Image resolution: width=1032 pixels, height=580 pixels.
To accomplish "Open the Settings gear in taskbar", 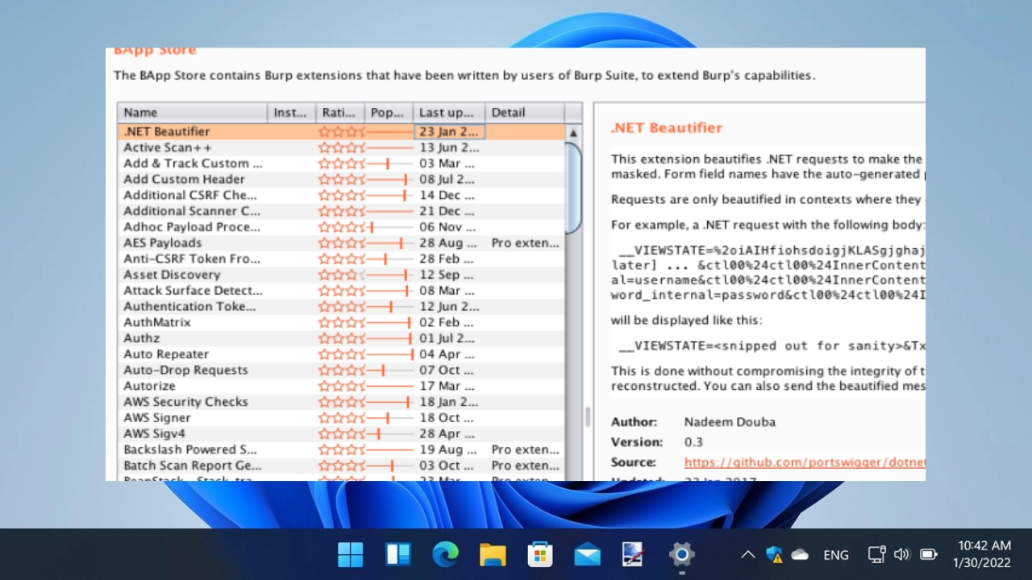I will tap(682, 554).
